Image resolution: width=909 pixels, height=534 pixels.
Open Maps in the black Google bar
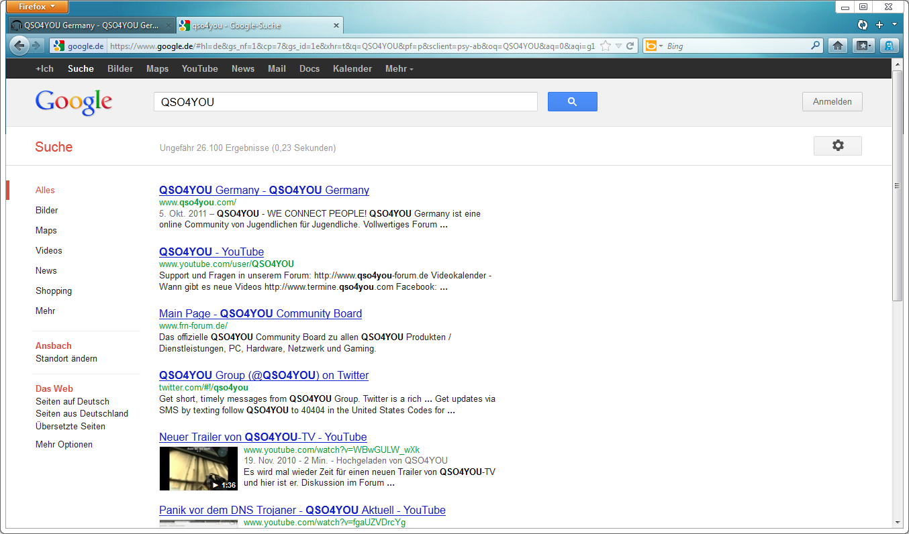(157, 68)
